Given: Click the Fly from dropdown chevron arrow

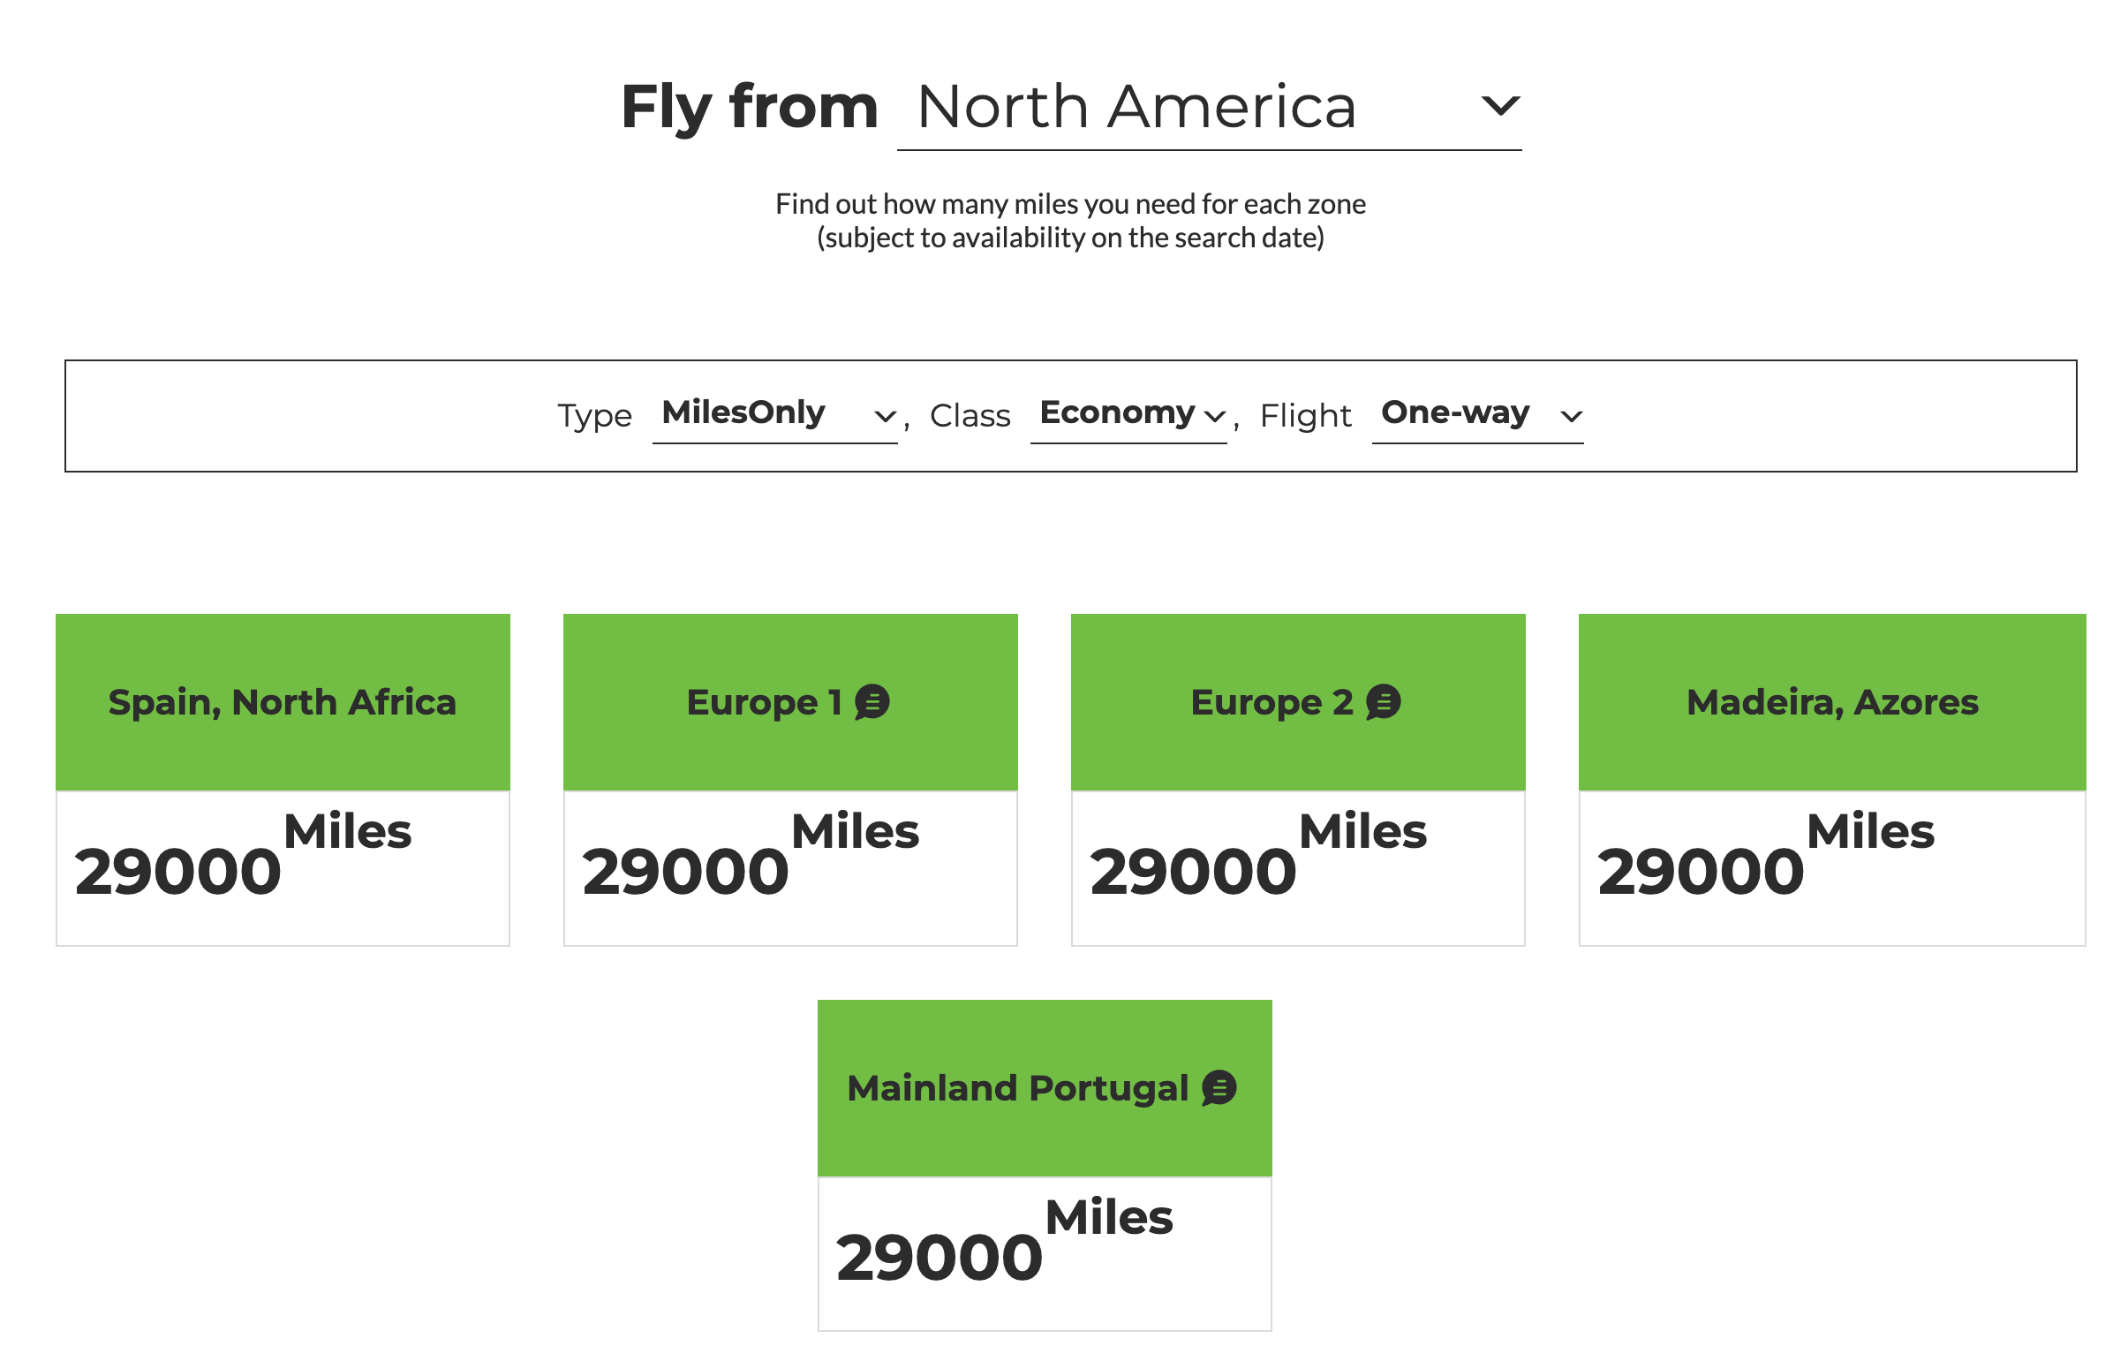Looking at the screenshot, I should pos(1499,106).
